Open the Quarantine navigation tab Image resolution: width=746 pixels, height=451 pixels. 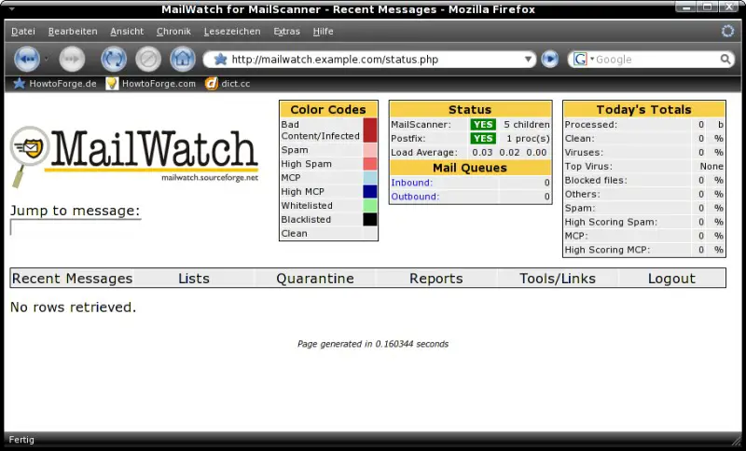tap(315, 279)
